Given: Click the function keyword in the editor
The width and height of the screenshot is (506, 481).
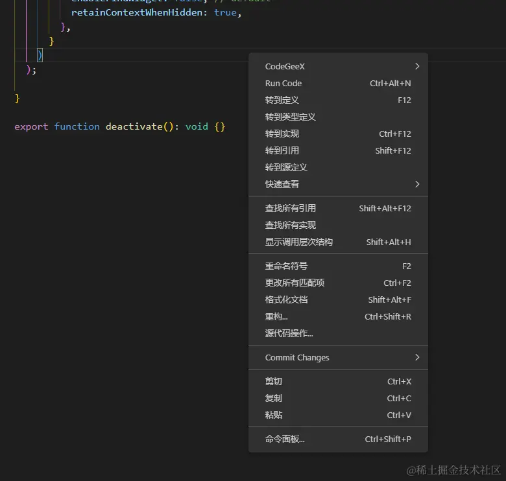Looking at the screenshot, I should pos(77,126).
